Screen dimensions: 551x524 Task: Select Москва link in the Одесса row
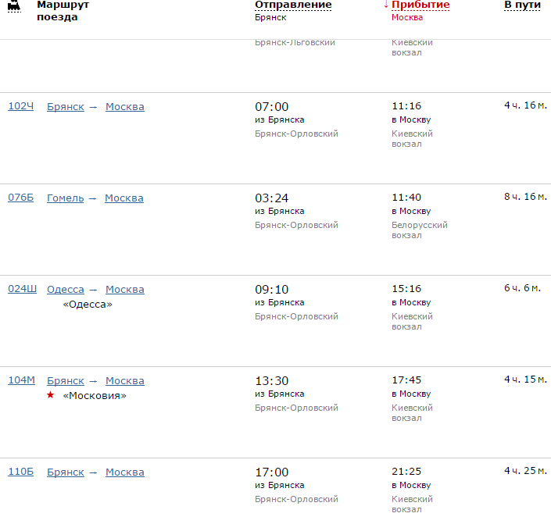coord(125,289)
